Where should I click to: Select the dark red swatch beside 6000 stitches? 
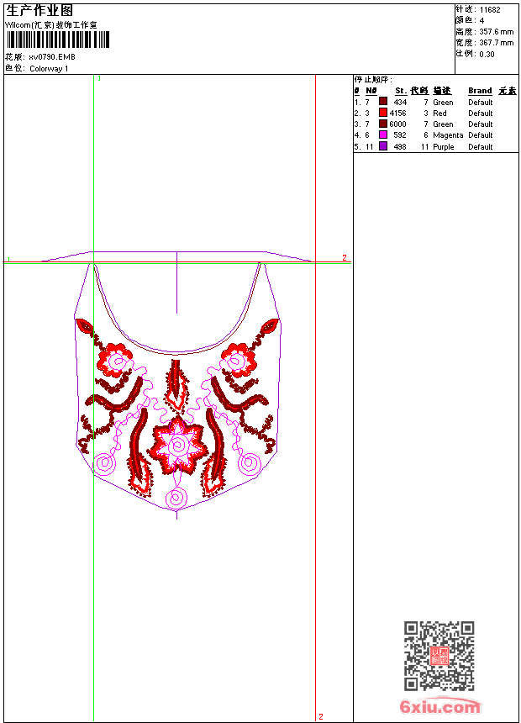pyautogui.click(x=382, y=124)
